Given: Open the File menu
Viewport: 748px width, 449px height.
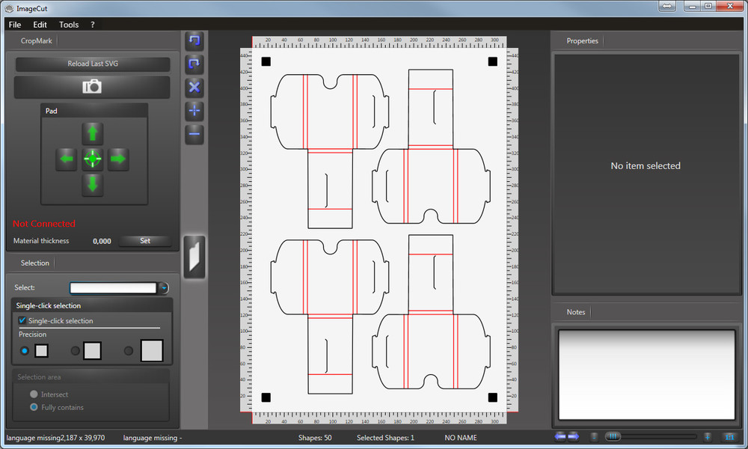Looking at the screenshot, I should coord(15,25).
